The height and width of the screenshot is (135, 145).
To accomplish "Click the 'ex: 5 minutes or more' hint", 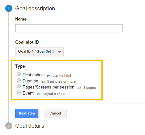I will point(58,81).
